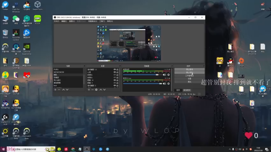271x152 pixels.
Task: Open the Overwatch Beta desktop shortcut
Action: 27,133
